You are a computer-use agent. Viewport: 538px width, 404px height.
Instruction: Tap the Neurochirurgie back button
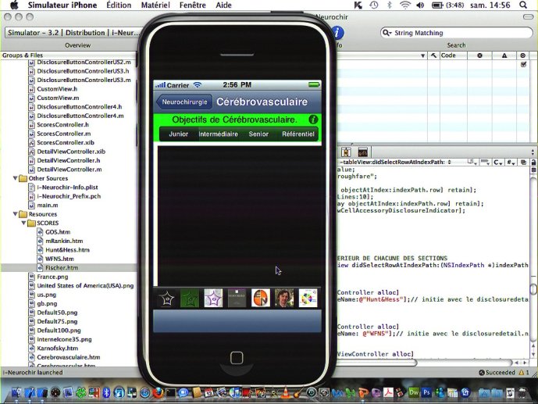pos(184,102)
